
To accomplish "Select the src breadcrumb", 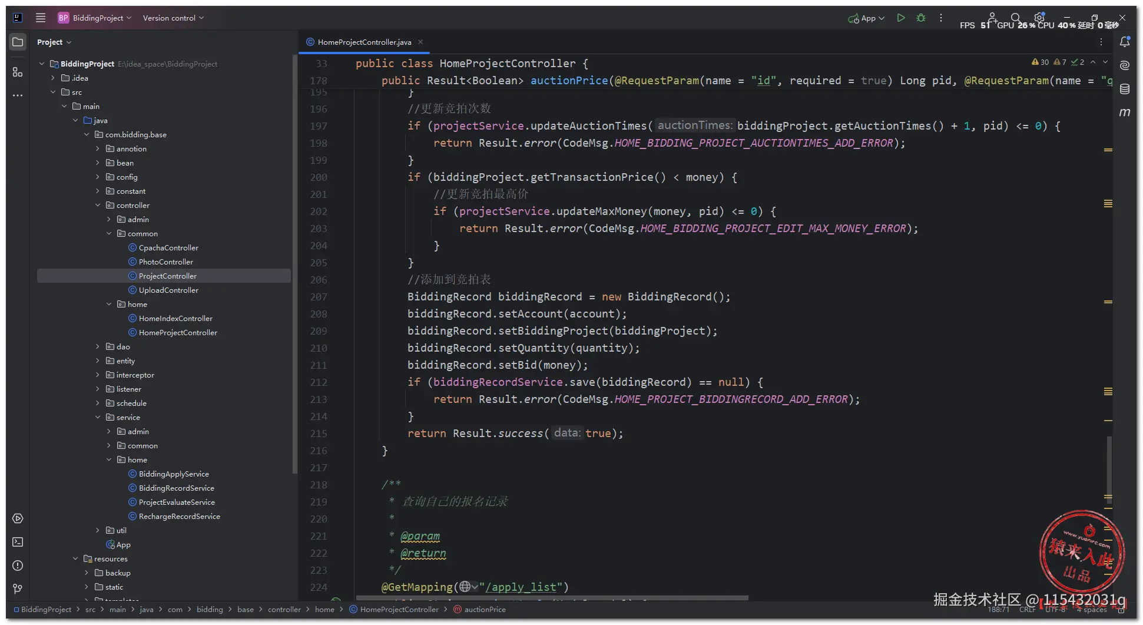I will [90, 609].
